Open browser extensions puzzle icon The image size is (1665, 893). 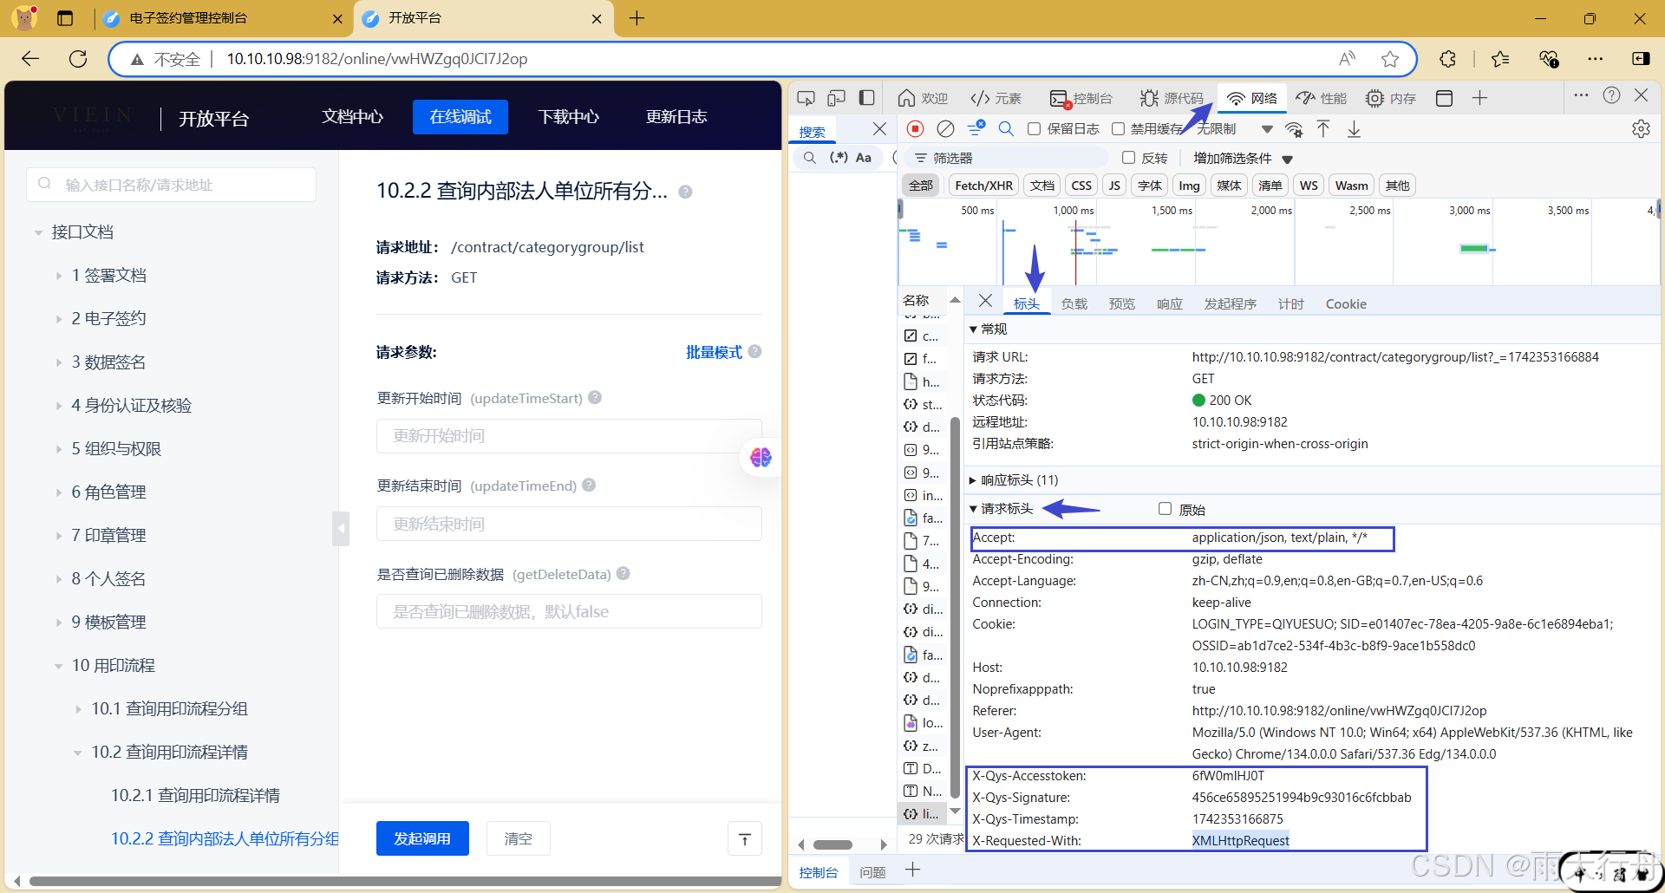[1447, 59]
